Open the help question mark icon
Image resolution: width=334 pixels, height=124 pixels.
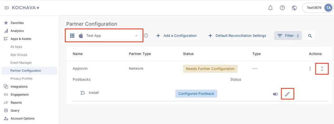[x=282, y=8]
